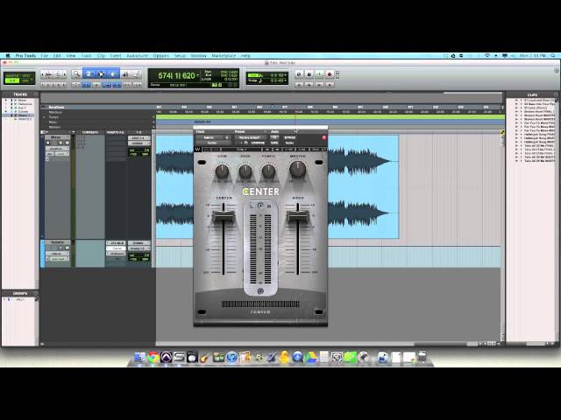Click the plugin Native label button
Viewport: 561px width, 420px height.
pos(290,143)
